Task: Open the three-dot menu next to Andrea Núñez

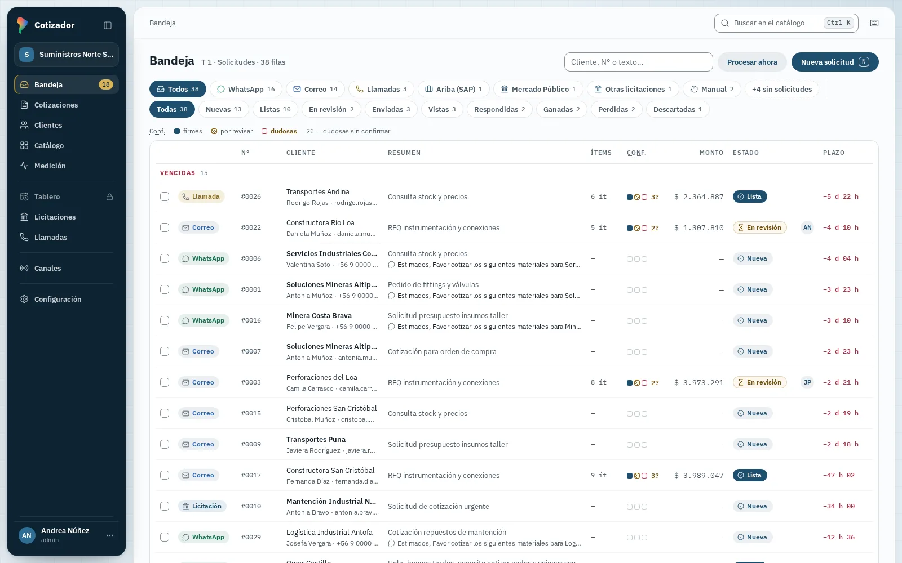Action: coord(110,535)
